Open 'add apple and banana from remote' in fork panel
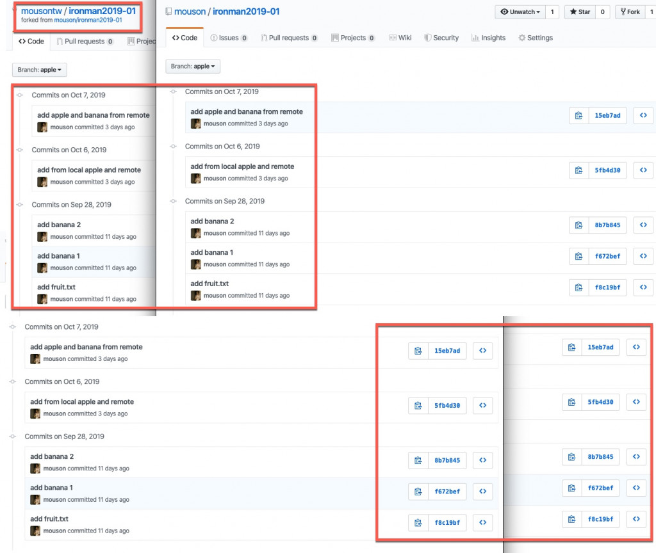This screenshot has height=553, width=656. pos(94,115)
